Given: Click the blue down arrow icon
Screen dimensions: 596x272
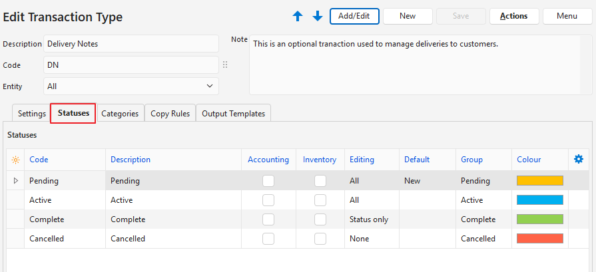Looking at the screenshot, I should (x=318, y=16).
